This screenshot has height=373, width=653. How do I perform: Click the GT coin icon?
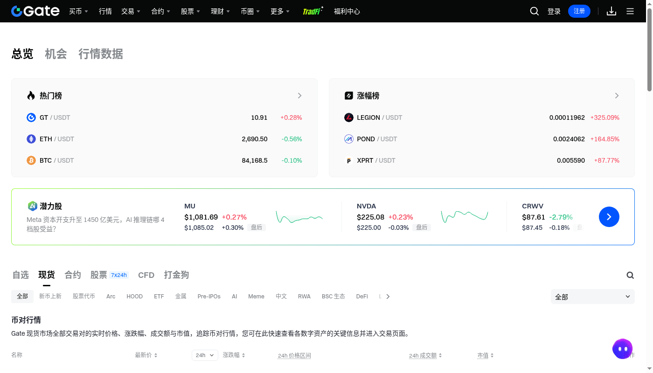31,117
